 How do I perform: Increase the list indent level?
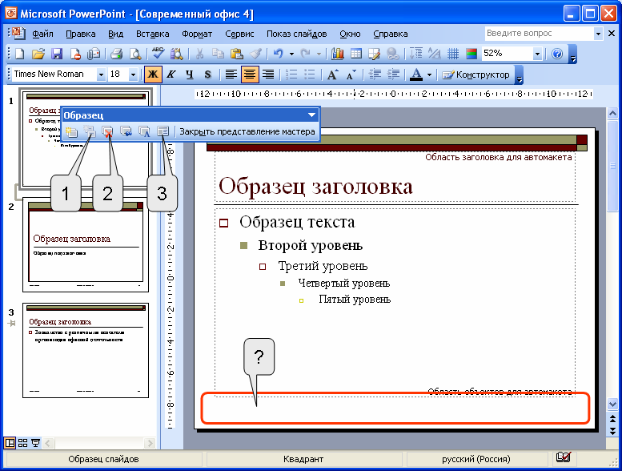click(393, 74)
